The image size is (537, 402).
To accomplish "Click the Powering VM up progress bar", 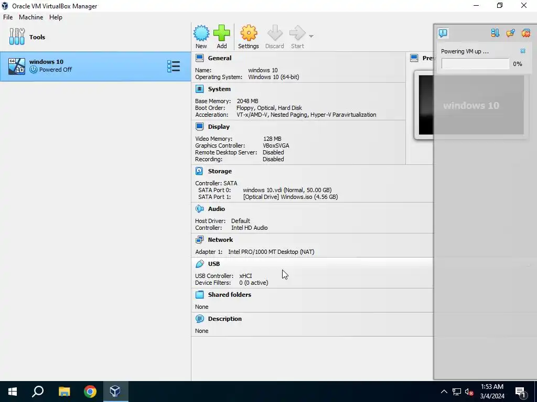I will 475,63.
